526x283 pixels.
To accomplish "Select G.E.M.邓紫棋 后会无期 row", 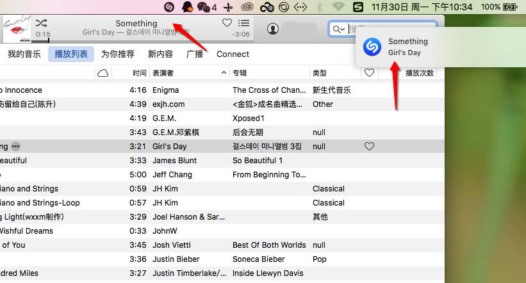I will point(222,133).
